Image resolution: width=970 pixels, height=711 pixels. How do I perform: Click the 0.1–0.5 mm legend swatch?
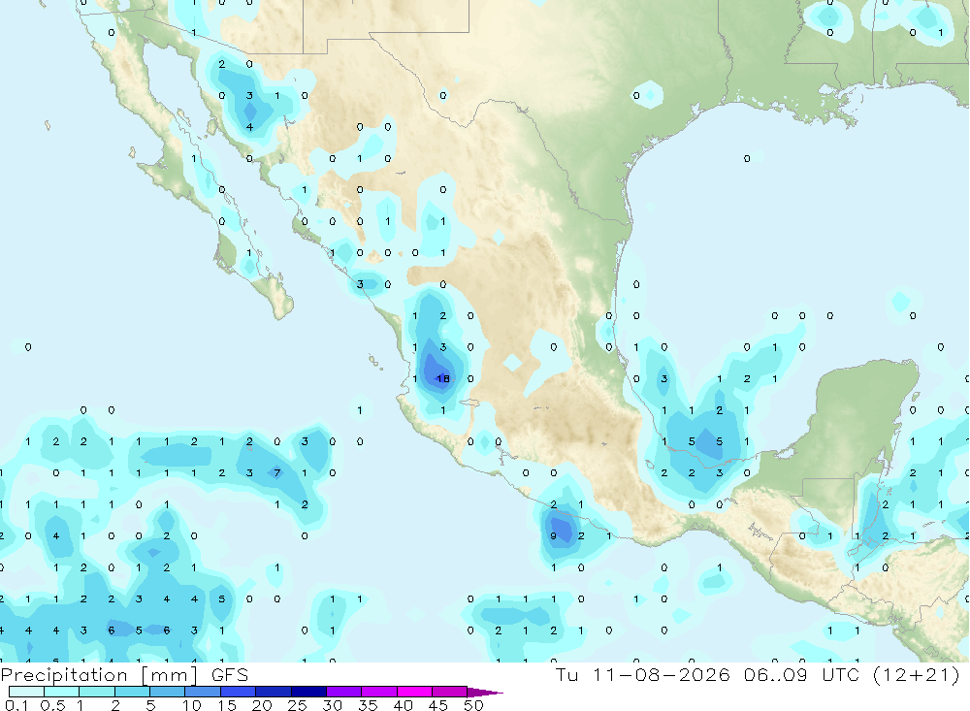tap(26, 692)
